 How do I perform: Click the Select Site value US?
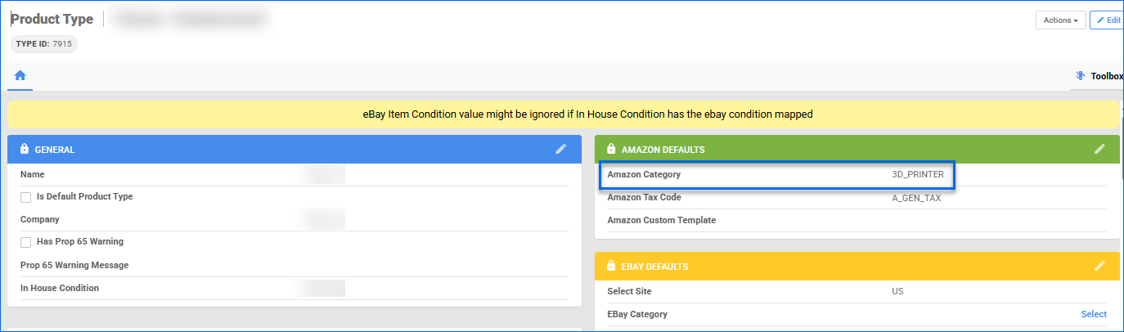click(x=897, y=292)
